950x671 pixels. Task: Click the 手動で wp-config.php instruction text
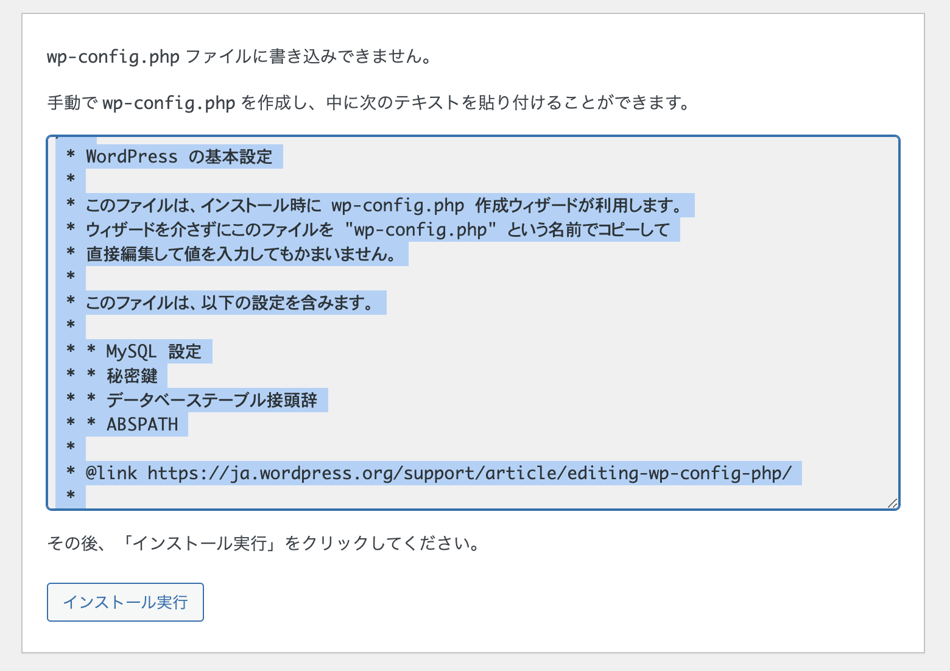pos(368,102)
